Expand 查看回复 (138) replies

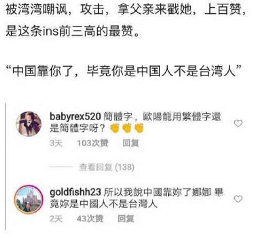pyautogui.click(x=107, y=167)
